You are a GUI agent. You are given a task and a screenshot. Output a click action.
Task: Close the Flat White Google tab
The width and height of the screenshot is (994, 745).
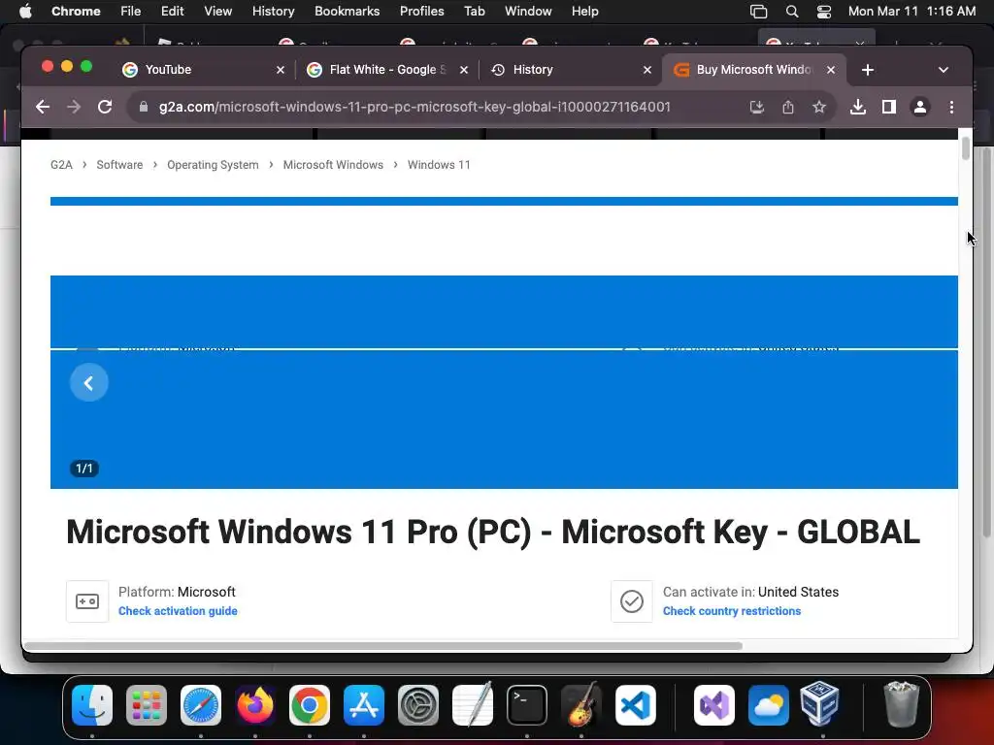pos(464,70)
